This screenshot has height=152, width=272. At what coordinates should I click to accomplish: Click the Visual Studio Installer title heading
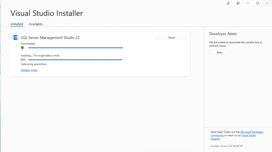pyautogui.click(x=47, y=13)
